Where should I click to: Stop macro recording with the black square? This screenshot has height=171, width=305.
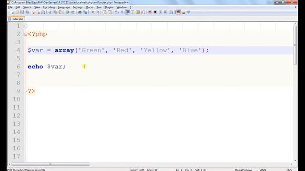pos(155,12)
